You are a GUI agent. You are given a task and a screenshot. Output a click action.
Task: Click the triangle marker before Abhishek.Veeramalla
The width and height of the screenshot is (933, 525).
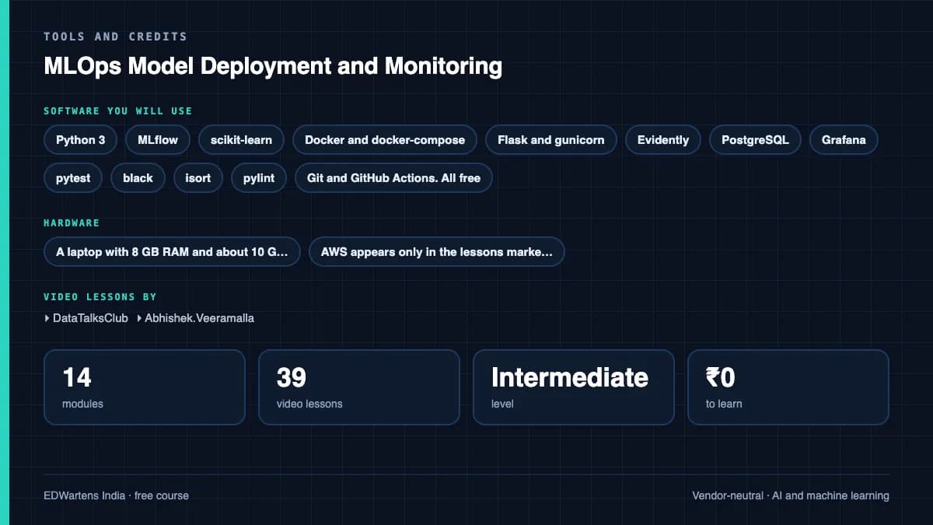click(139, 318)
